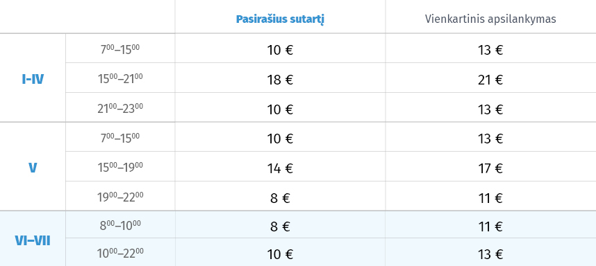The width and height of the screenshot is (596, 266).
Task: Click the 14 € contract price
Action: [280, 168]
